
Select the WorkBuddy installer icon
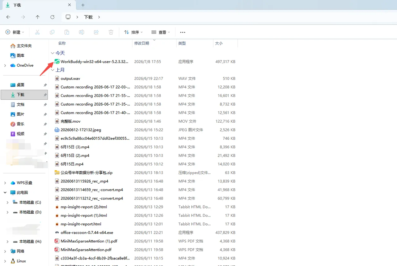pos(57,62)
